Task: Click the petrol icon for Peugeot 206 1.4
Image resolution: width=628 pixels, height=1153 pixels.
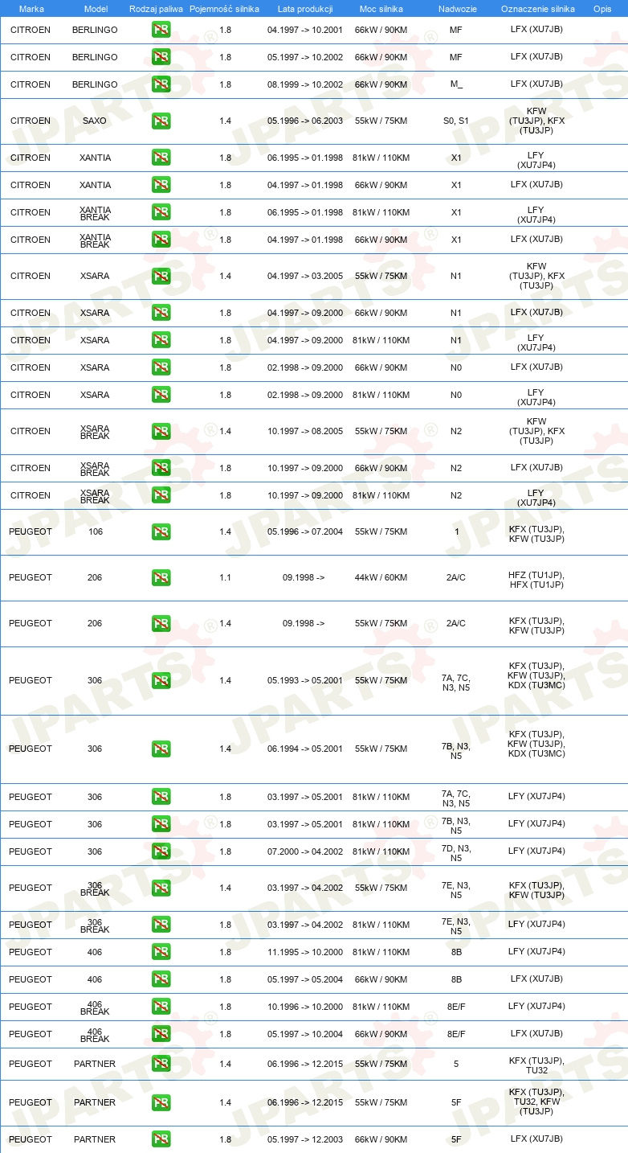Action: pyautogui.click(x=161, y=624)
